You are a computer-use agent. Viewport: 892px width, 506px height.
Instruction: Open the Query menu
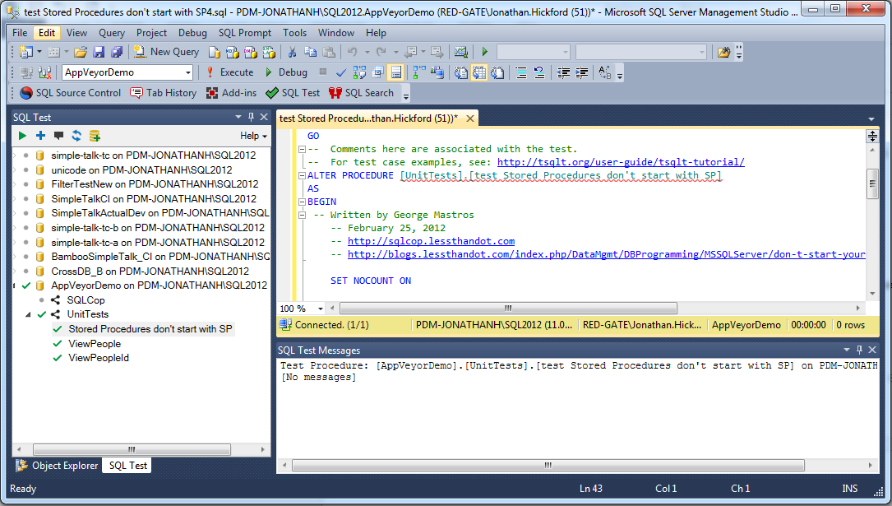pyautogui.click(x=112, y=33)
